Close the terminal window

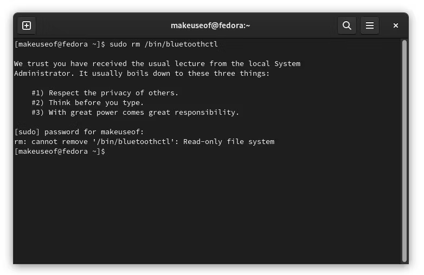396,25
